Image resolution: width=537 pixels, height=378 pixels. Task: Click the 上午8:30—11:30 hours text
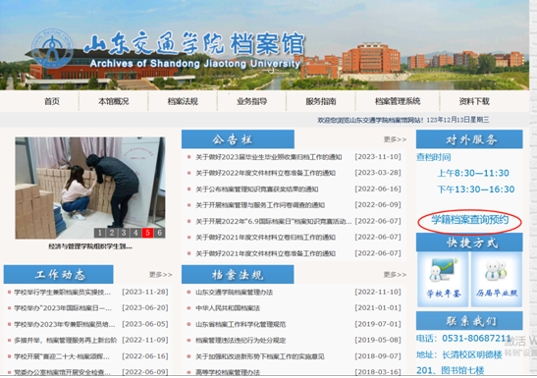tap(473, 173)
